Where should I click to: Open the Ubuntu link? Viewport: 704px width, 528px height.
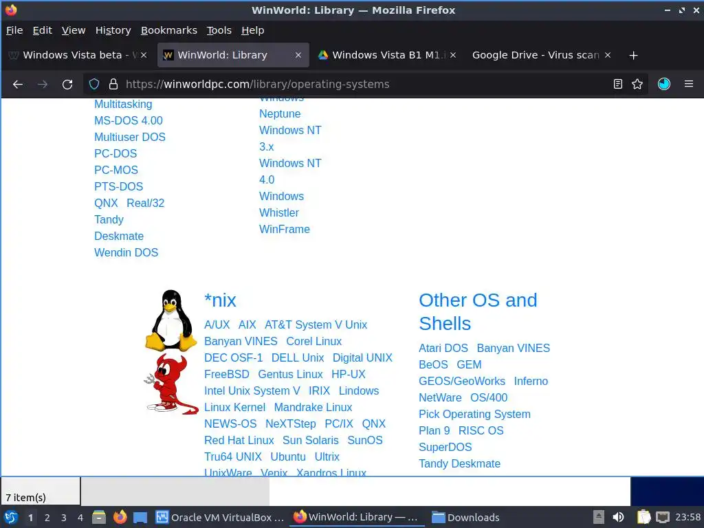(288, 456)
